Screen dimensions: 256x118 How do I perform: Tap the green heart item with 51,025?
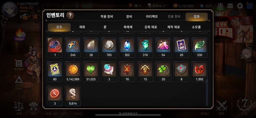point(91,72)
